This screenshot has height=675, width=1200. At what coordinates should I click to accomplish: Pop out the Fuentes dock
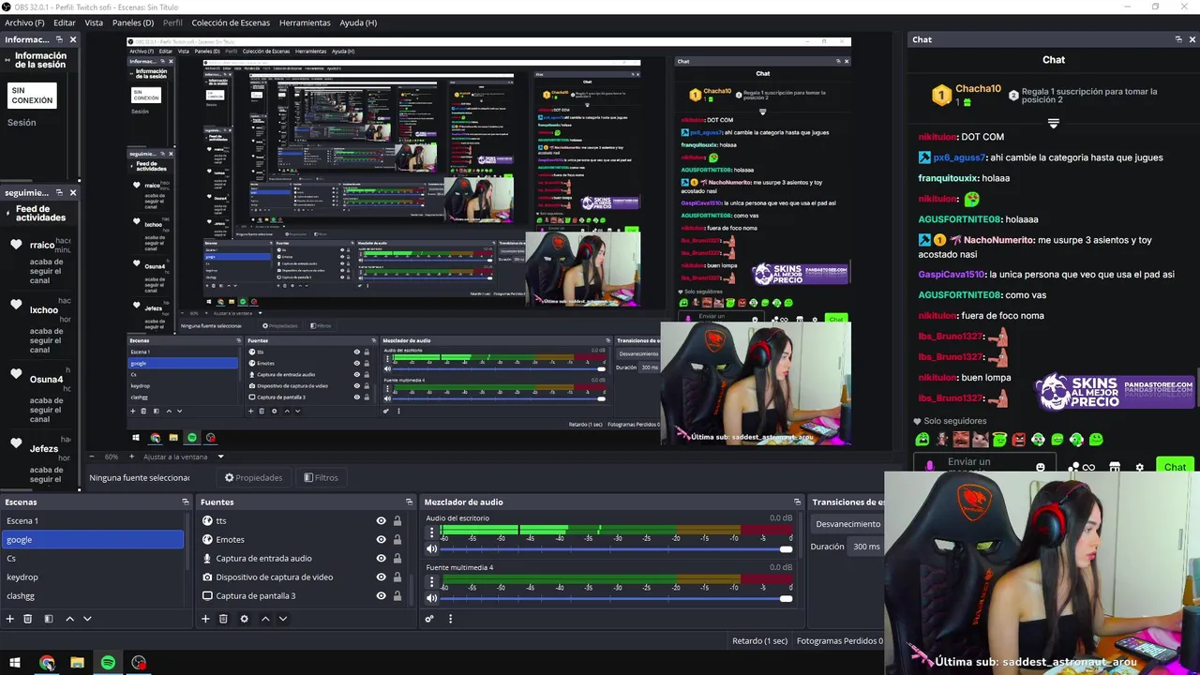tap(409, 502)
